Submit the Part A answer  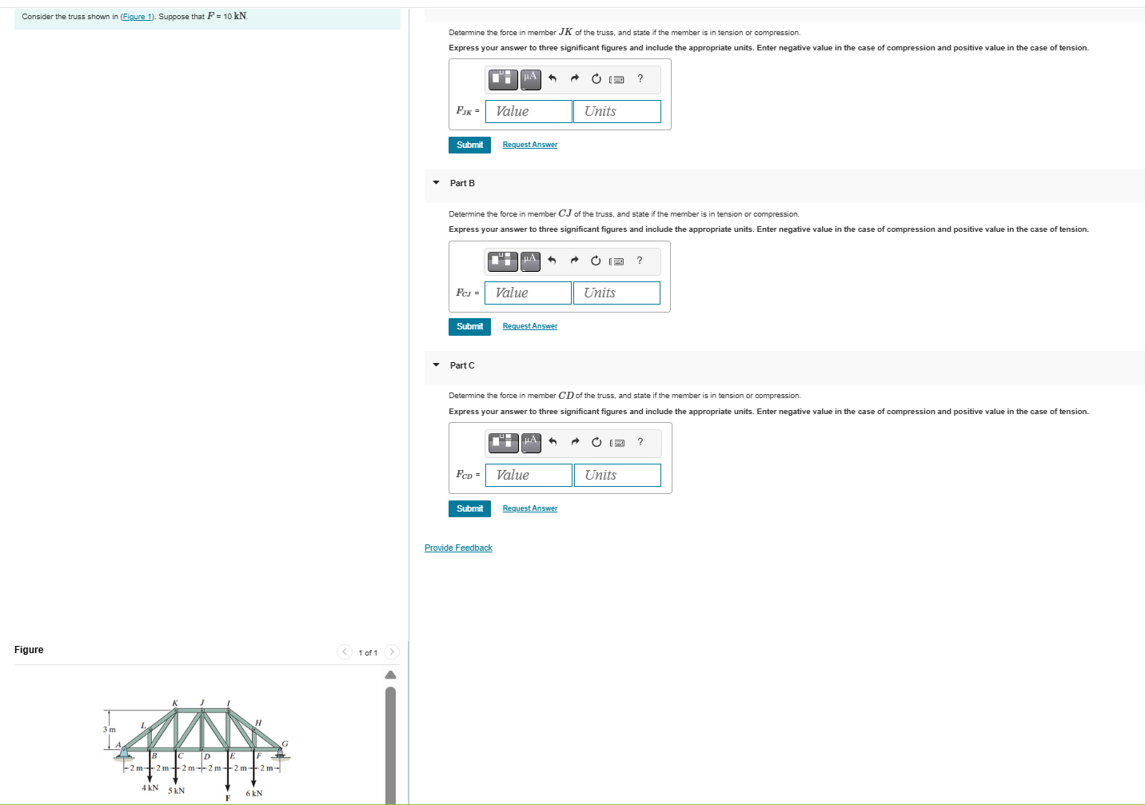click(x=469, y=145)
